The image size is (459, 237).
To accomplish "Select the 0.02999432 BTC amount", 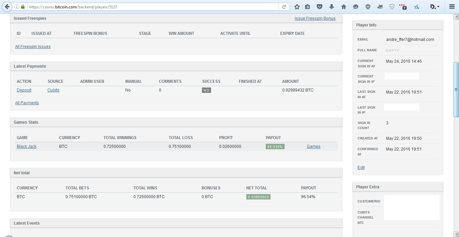I will point(298,90).
